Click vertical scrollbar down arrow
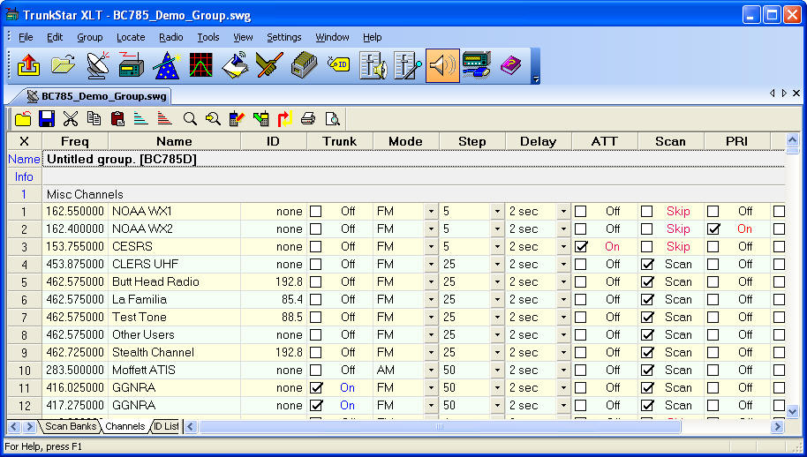 [x=792, y=411]
